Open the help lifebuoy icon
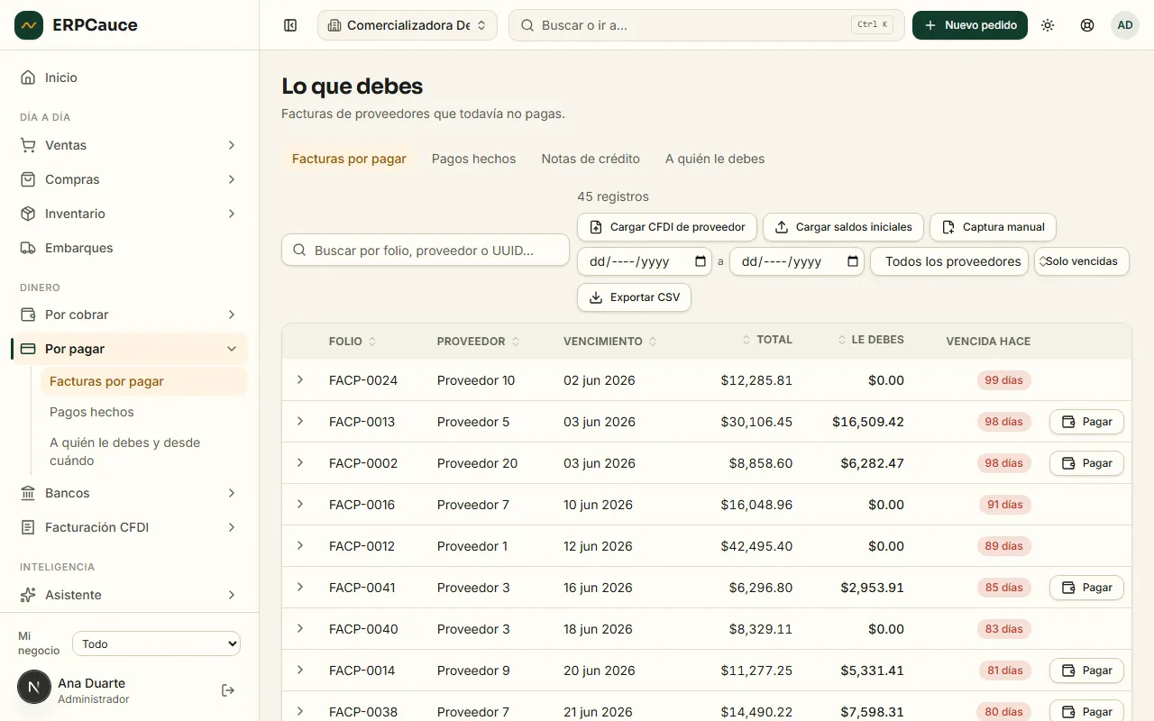This screenshot has width=1154, height=721. [x=1087, y=25]
